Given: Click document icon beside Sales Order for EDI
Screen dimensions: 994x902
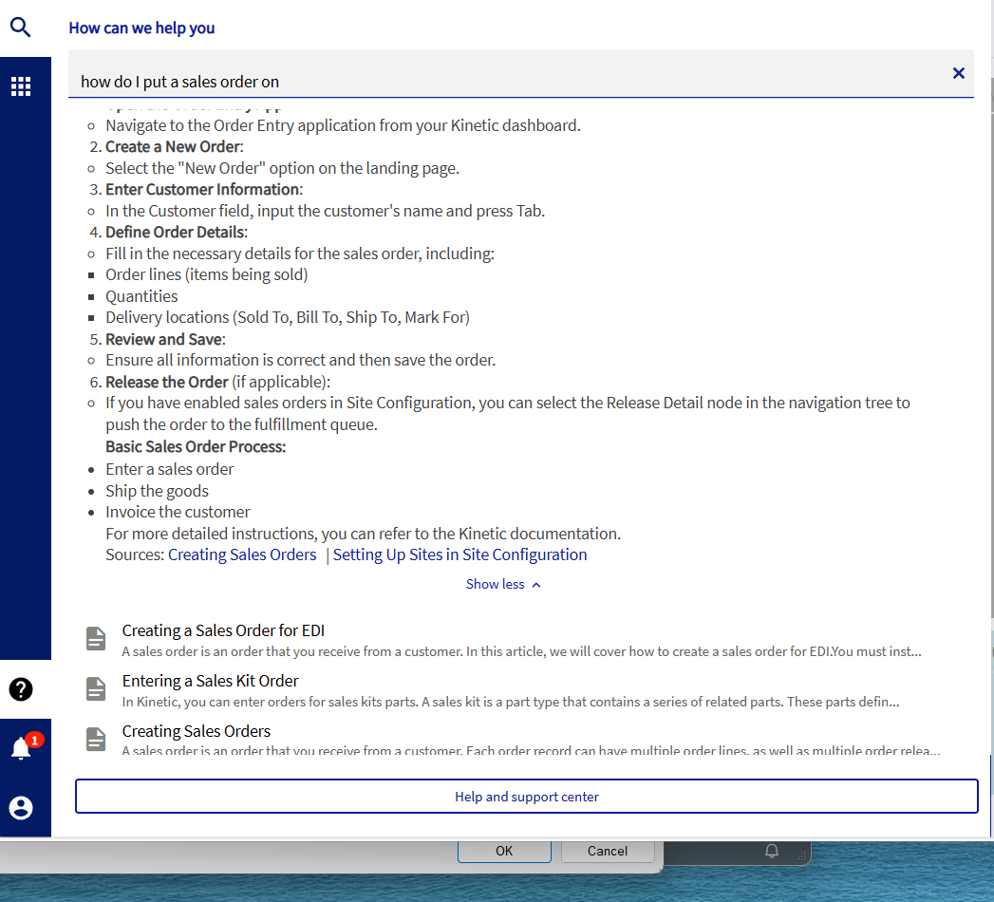Looking at the screenshot, I should (x=96, y=639).
